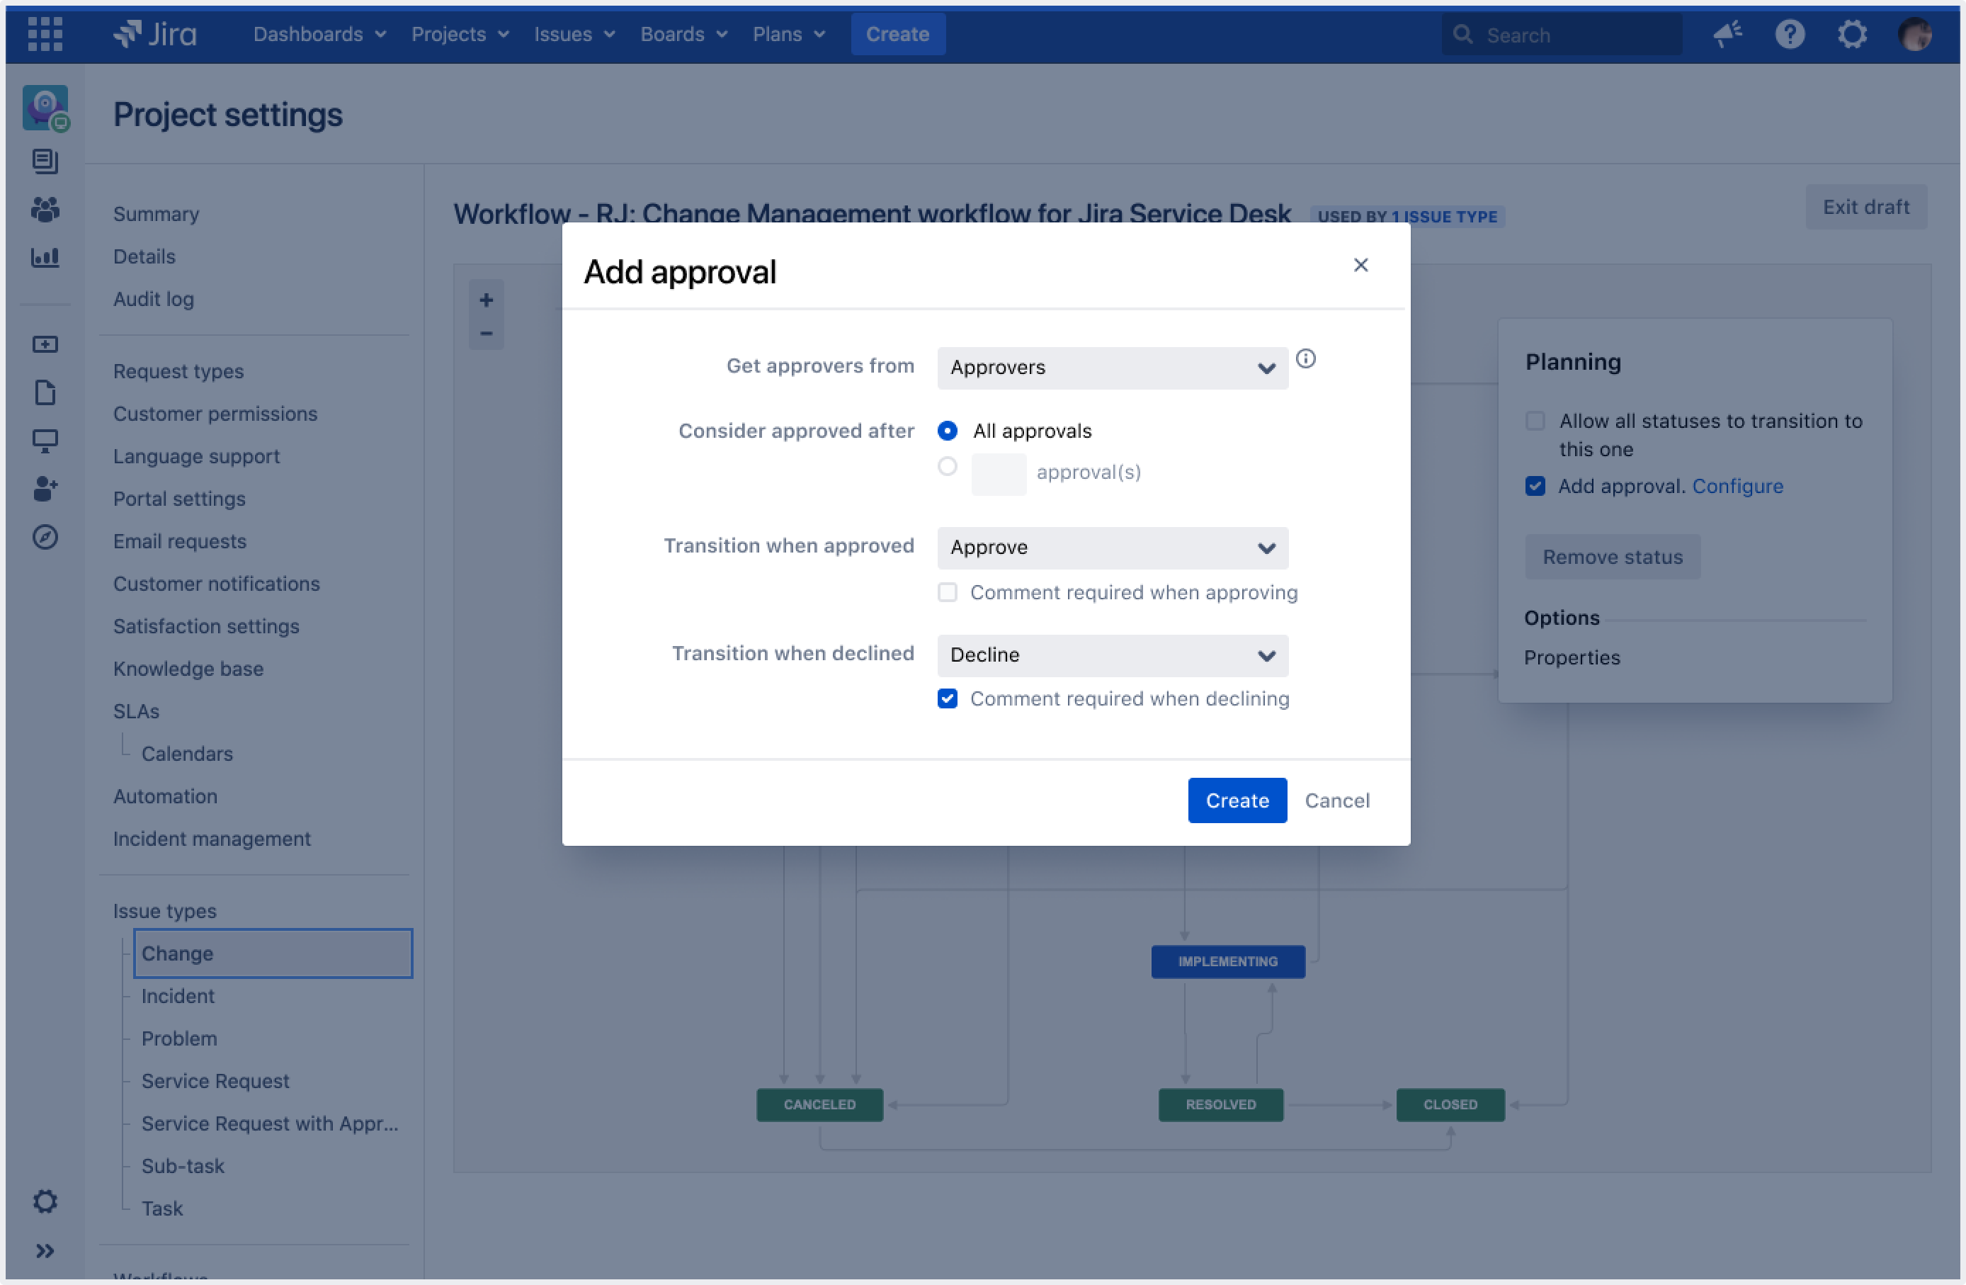The image size is (1966, 1285).
Task: Open the compass icon in sidebar
Action: (x=45, y=537)
